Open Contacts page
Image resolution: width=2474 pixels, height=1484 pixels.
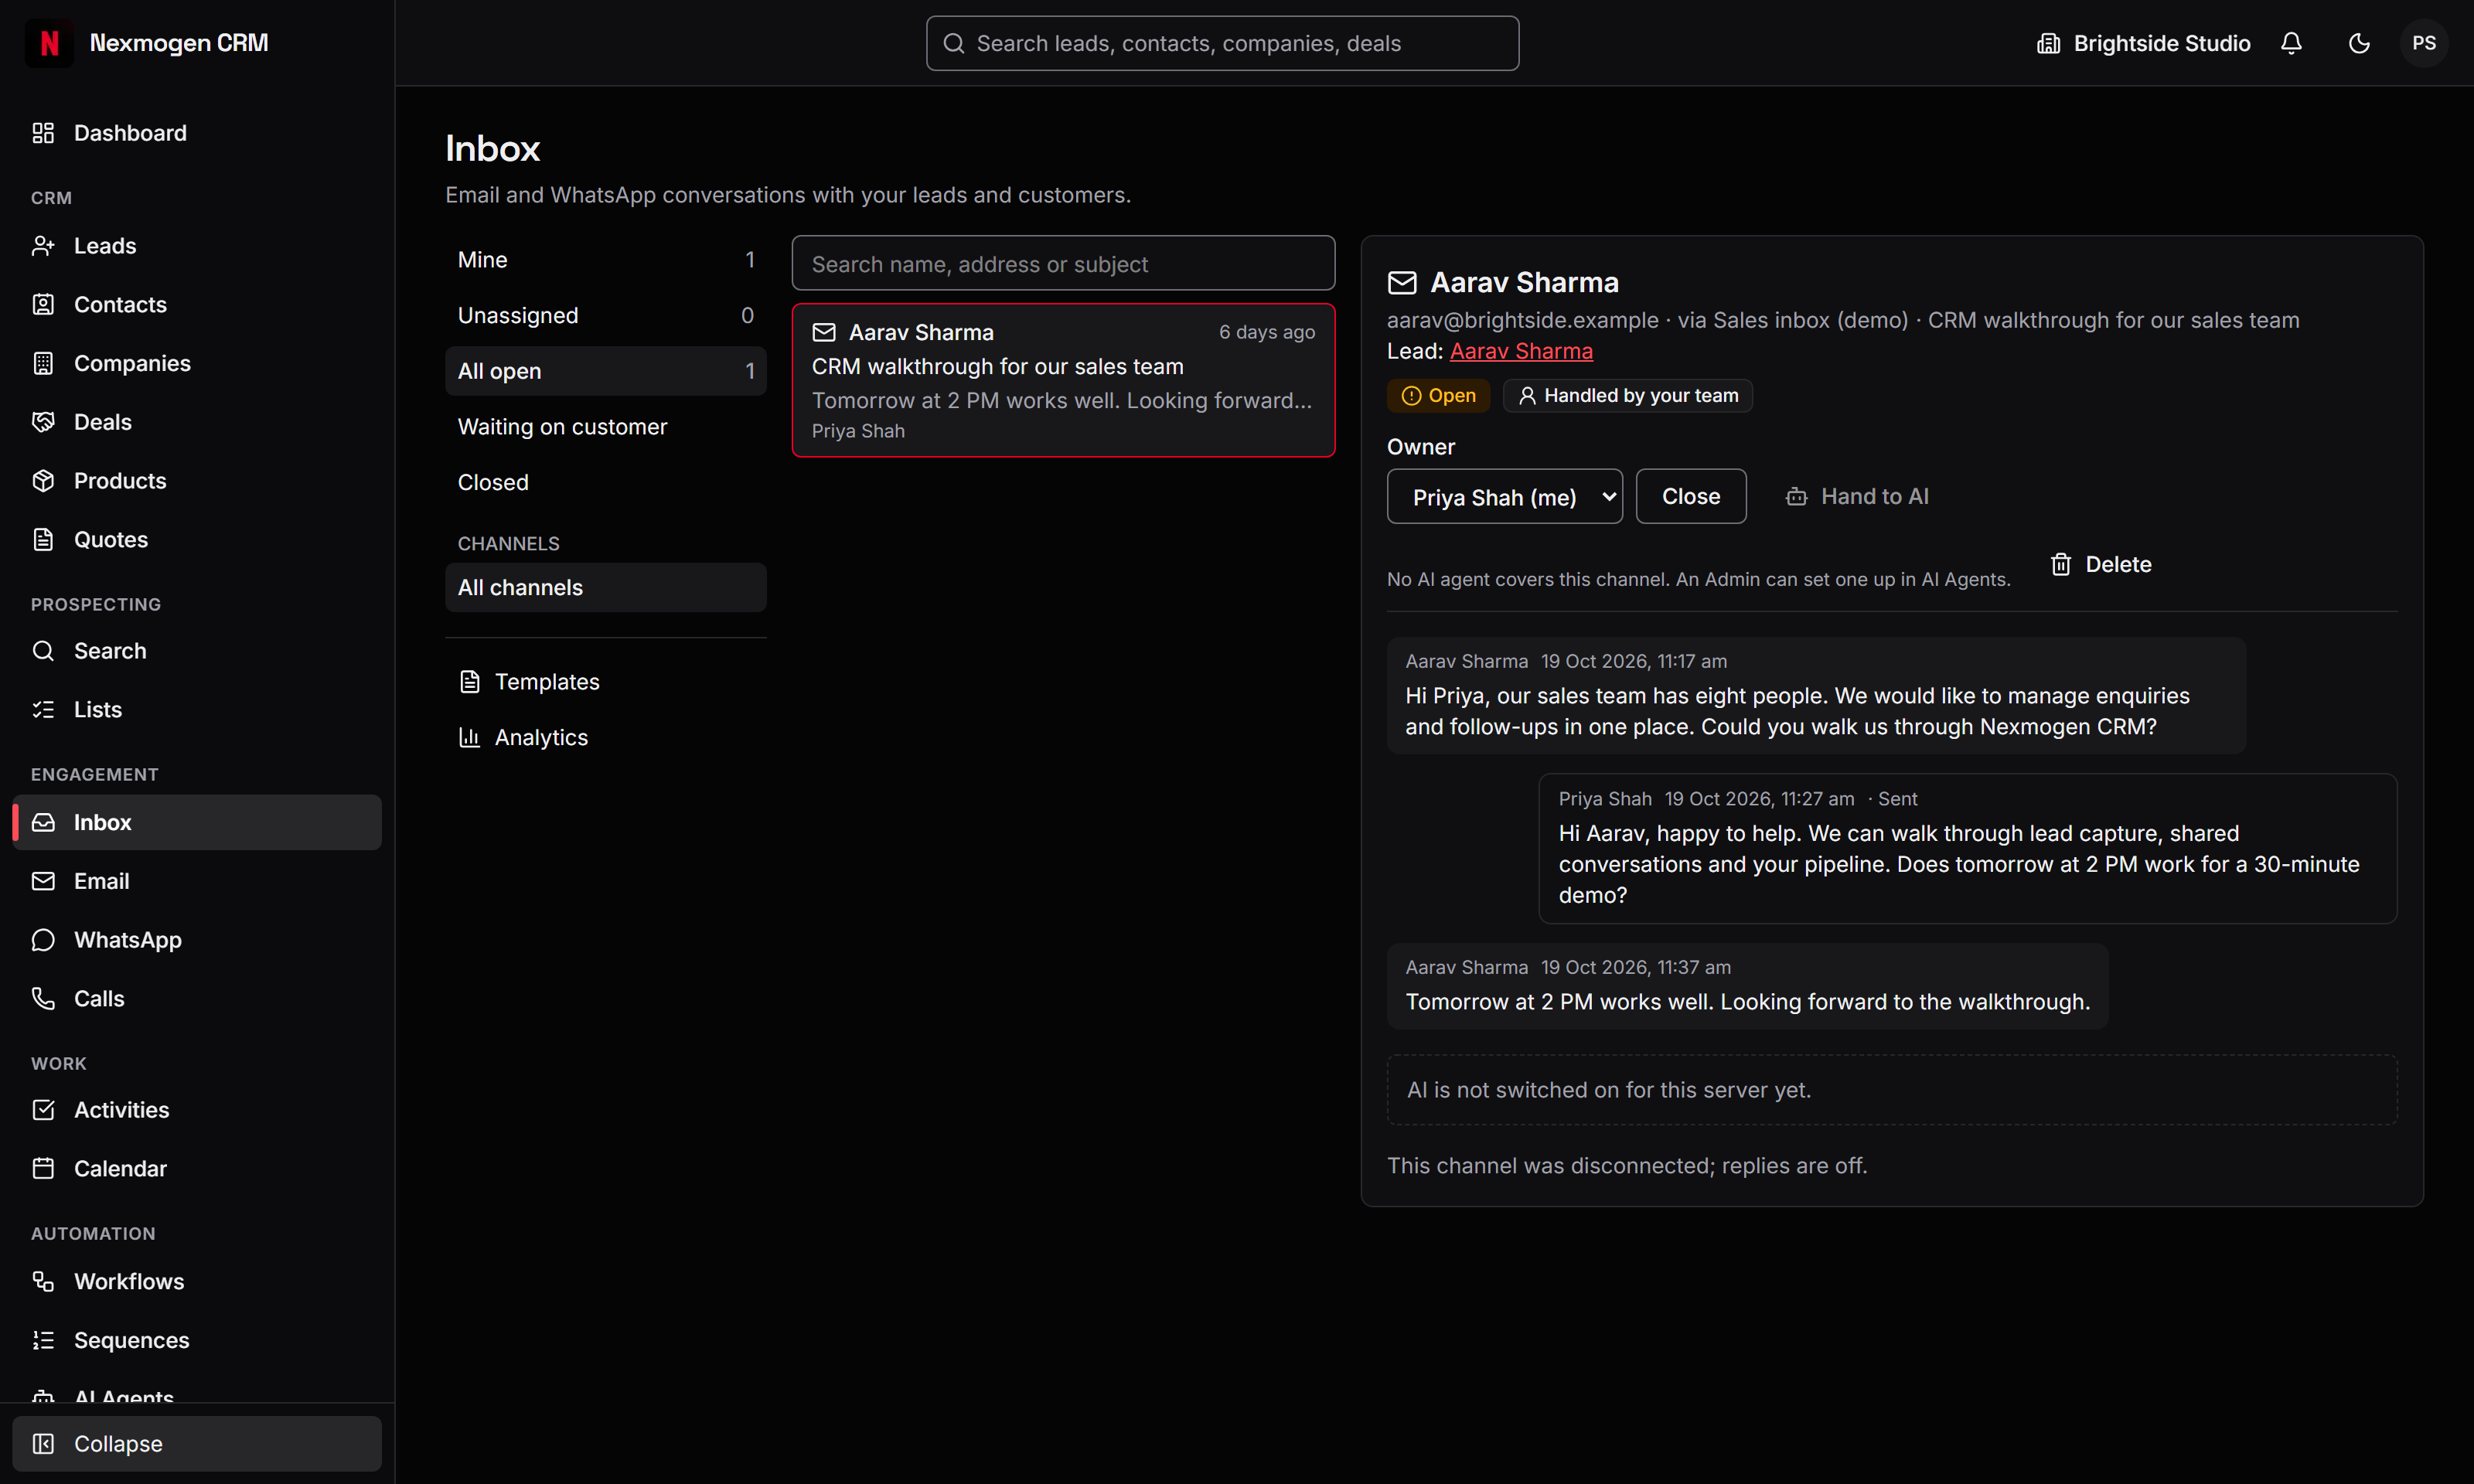197,305
